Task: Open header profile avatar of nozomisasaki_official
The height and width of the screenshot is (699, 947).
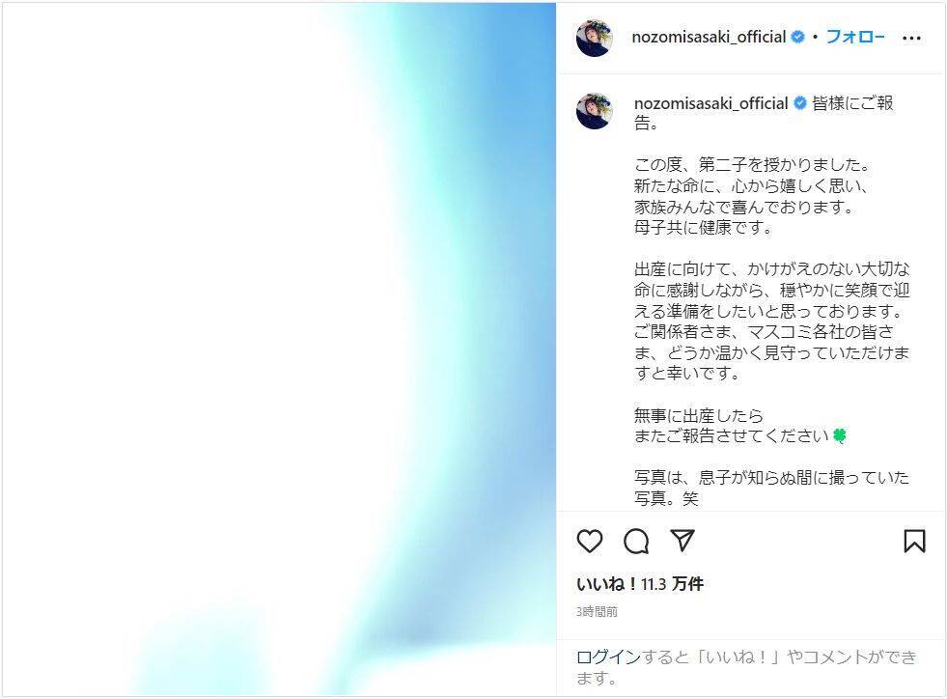Action: [595, 38]
